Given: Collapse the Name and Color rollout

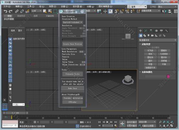Looking at the screenshot, I should 147,72.
